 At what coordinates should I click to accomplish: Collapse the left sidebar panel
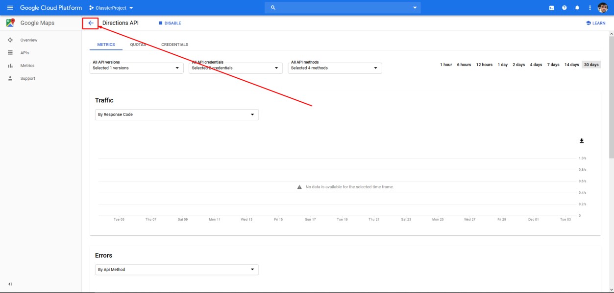(10, 284)
